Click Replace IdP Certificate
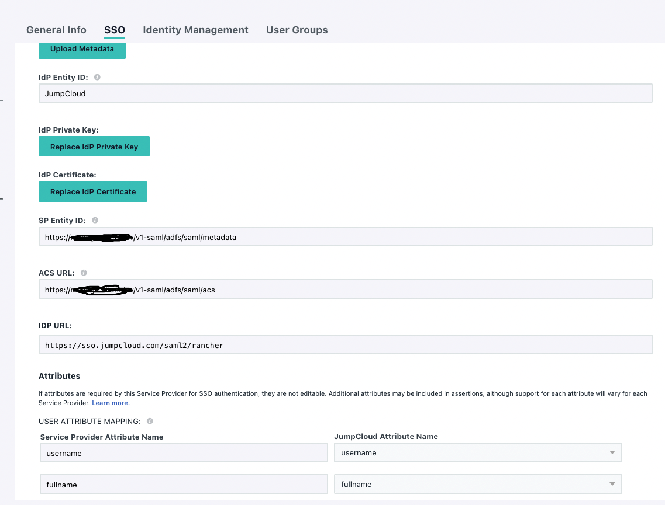This screenshot has height=505, width=665. coord(92,191)
